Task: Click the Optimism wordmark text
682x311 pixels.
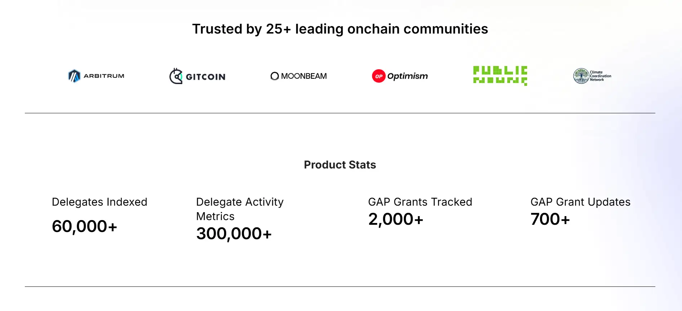Action: click(x=407, y=76)
